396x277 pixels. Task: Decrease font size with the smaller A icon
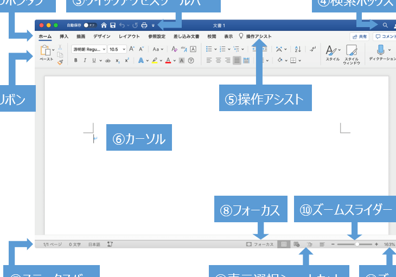141,49
